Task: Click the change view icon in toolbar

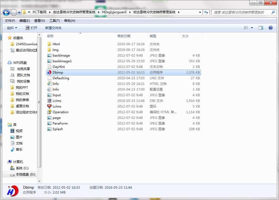Action: pyautogui.click(x=246, y=28)
